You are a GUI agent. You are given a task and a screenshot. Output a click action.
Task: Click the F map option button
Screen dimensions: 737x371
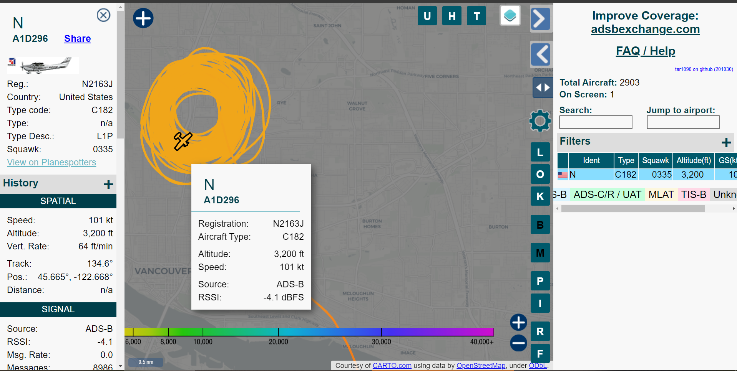click(540, 353)
